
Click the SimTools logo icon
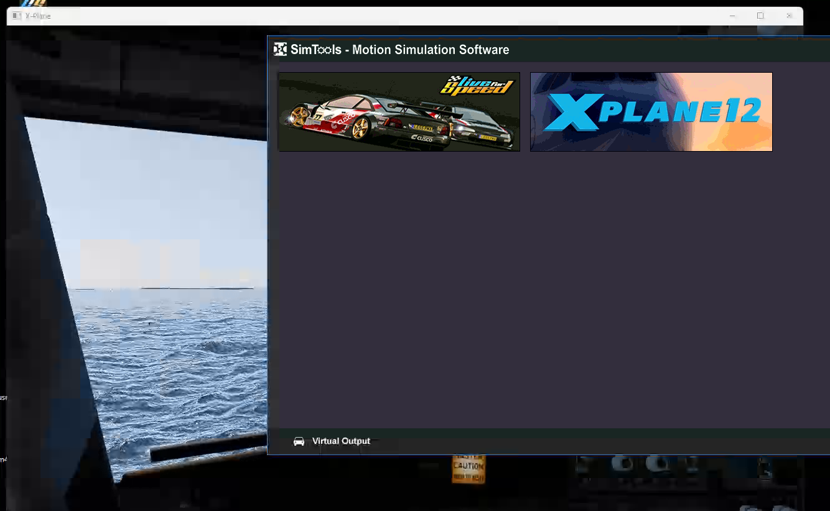[281, 50]
